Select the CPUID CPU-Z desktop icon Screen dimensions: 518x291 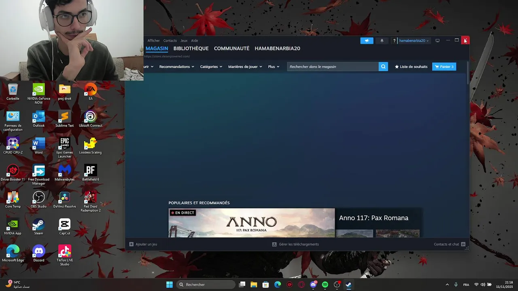coord(13,146)
